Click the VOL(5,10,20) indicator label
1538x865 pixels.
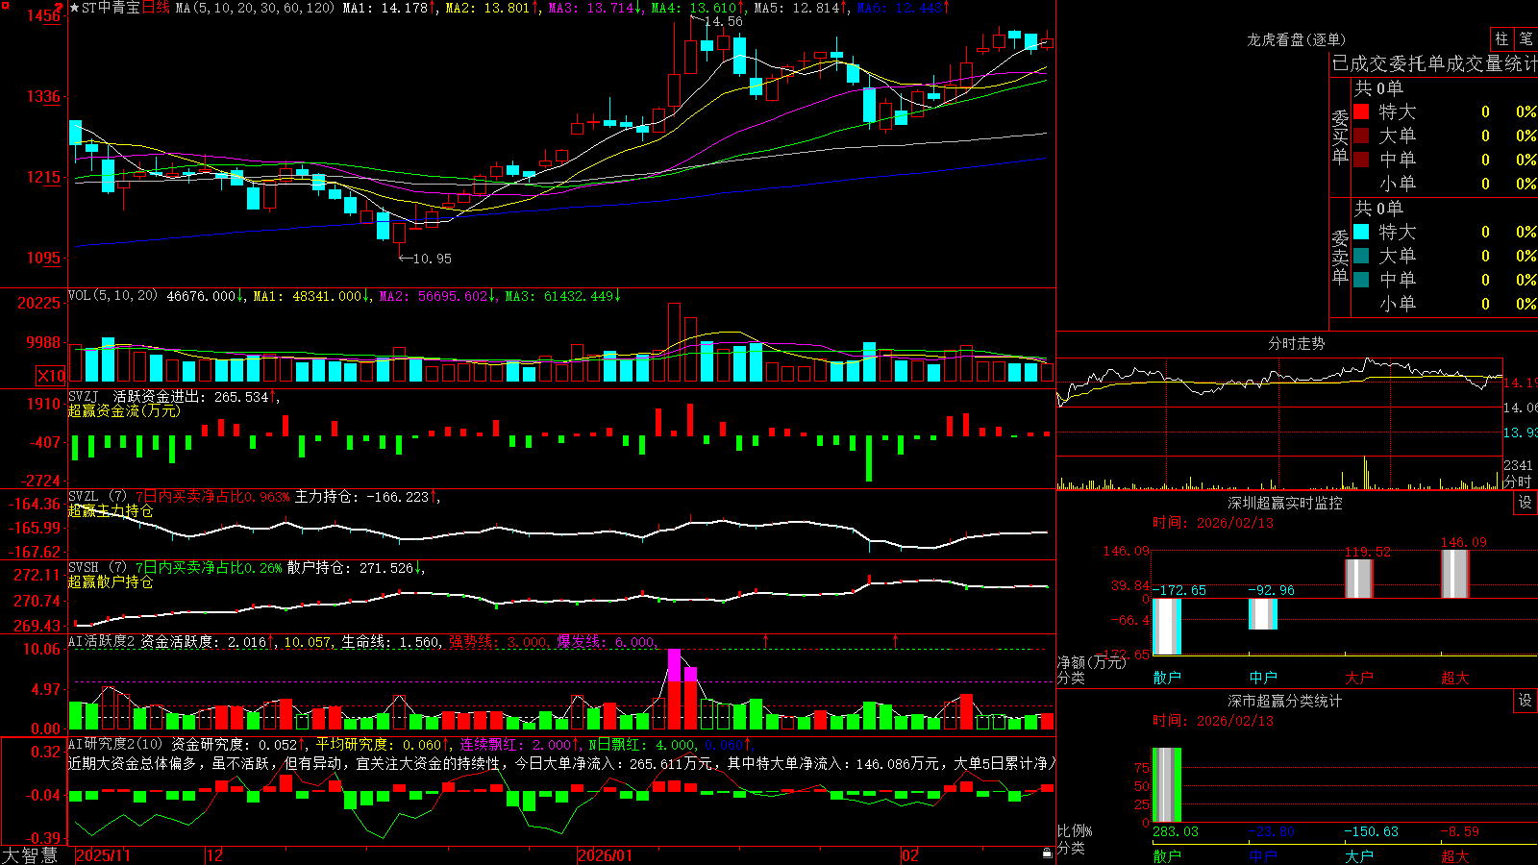click(x=112, y=296)
